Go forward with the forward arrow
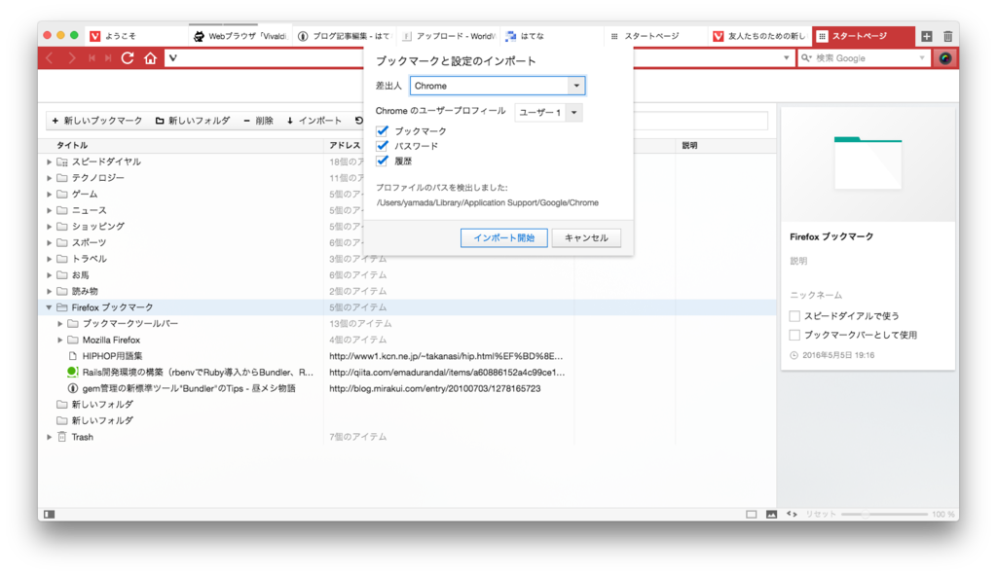Viewport: 997px width, 575px height. pyautogui.click(x=71, y=58)
